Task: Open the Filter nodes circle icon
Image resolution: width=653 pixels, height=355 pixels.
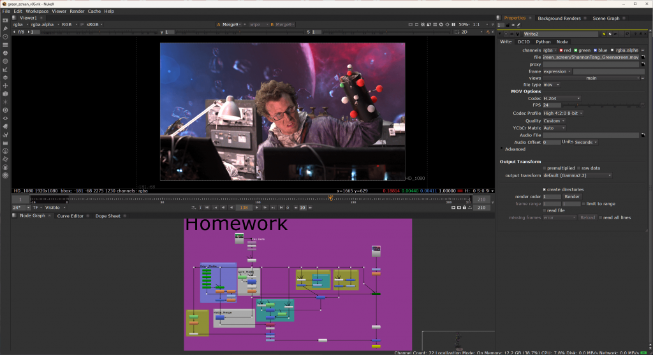Action: click(5, 61)
